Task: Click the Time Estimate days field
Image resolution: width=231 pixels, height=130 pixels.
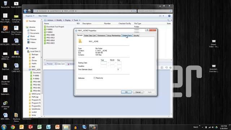Action: coord(119,69)
